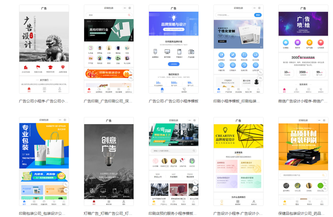
Task: Tap the 印刷配件 gear icon
Action: click(x=233, y=65)
